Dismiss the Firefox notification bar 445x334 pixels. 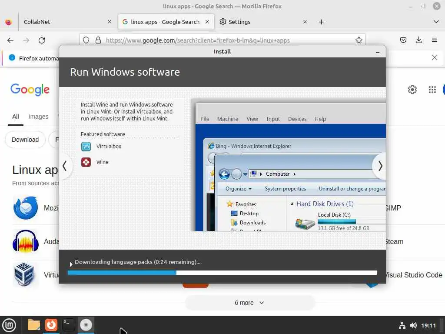[x=434, y=58]
